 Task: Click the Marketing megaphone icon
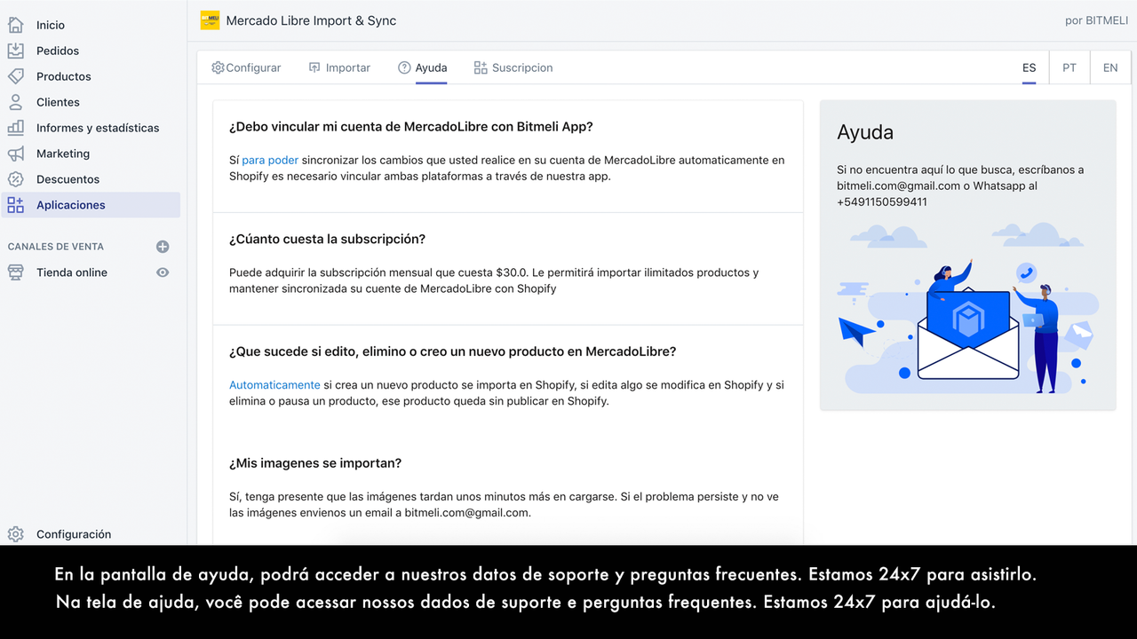pyautogui.click(x=15, y=154)
